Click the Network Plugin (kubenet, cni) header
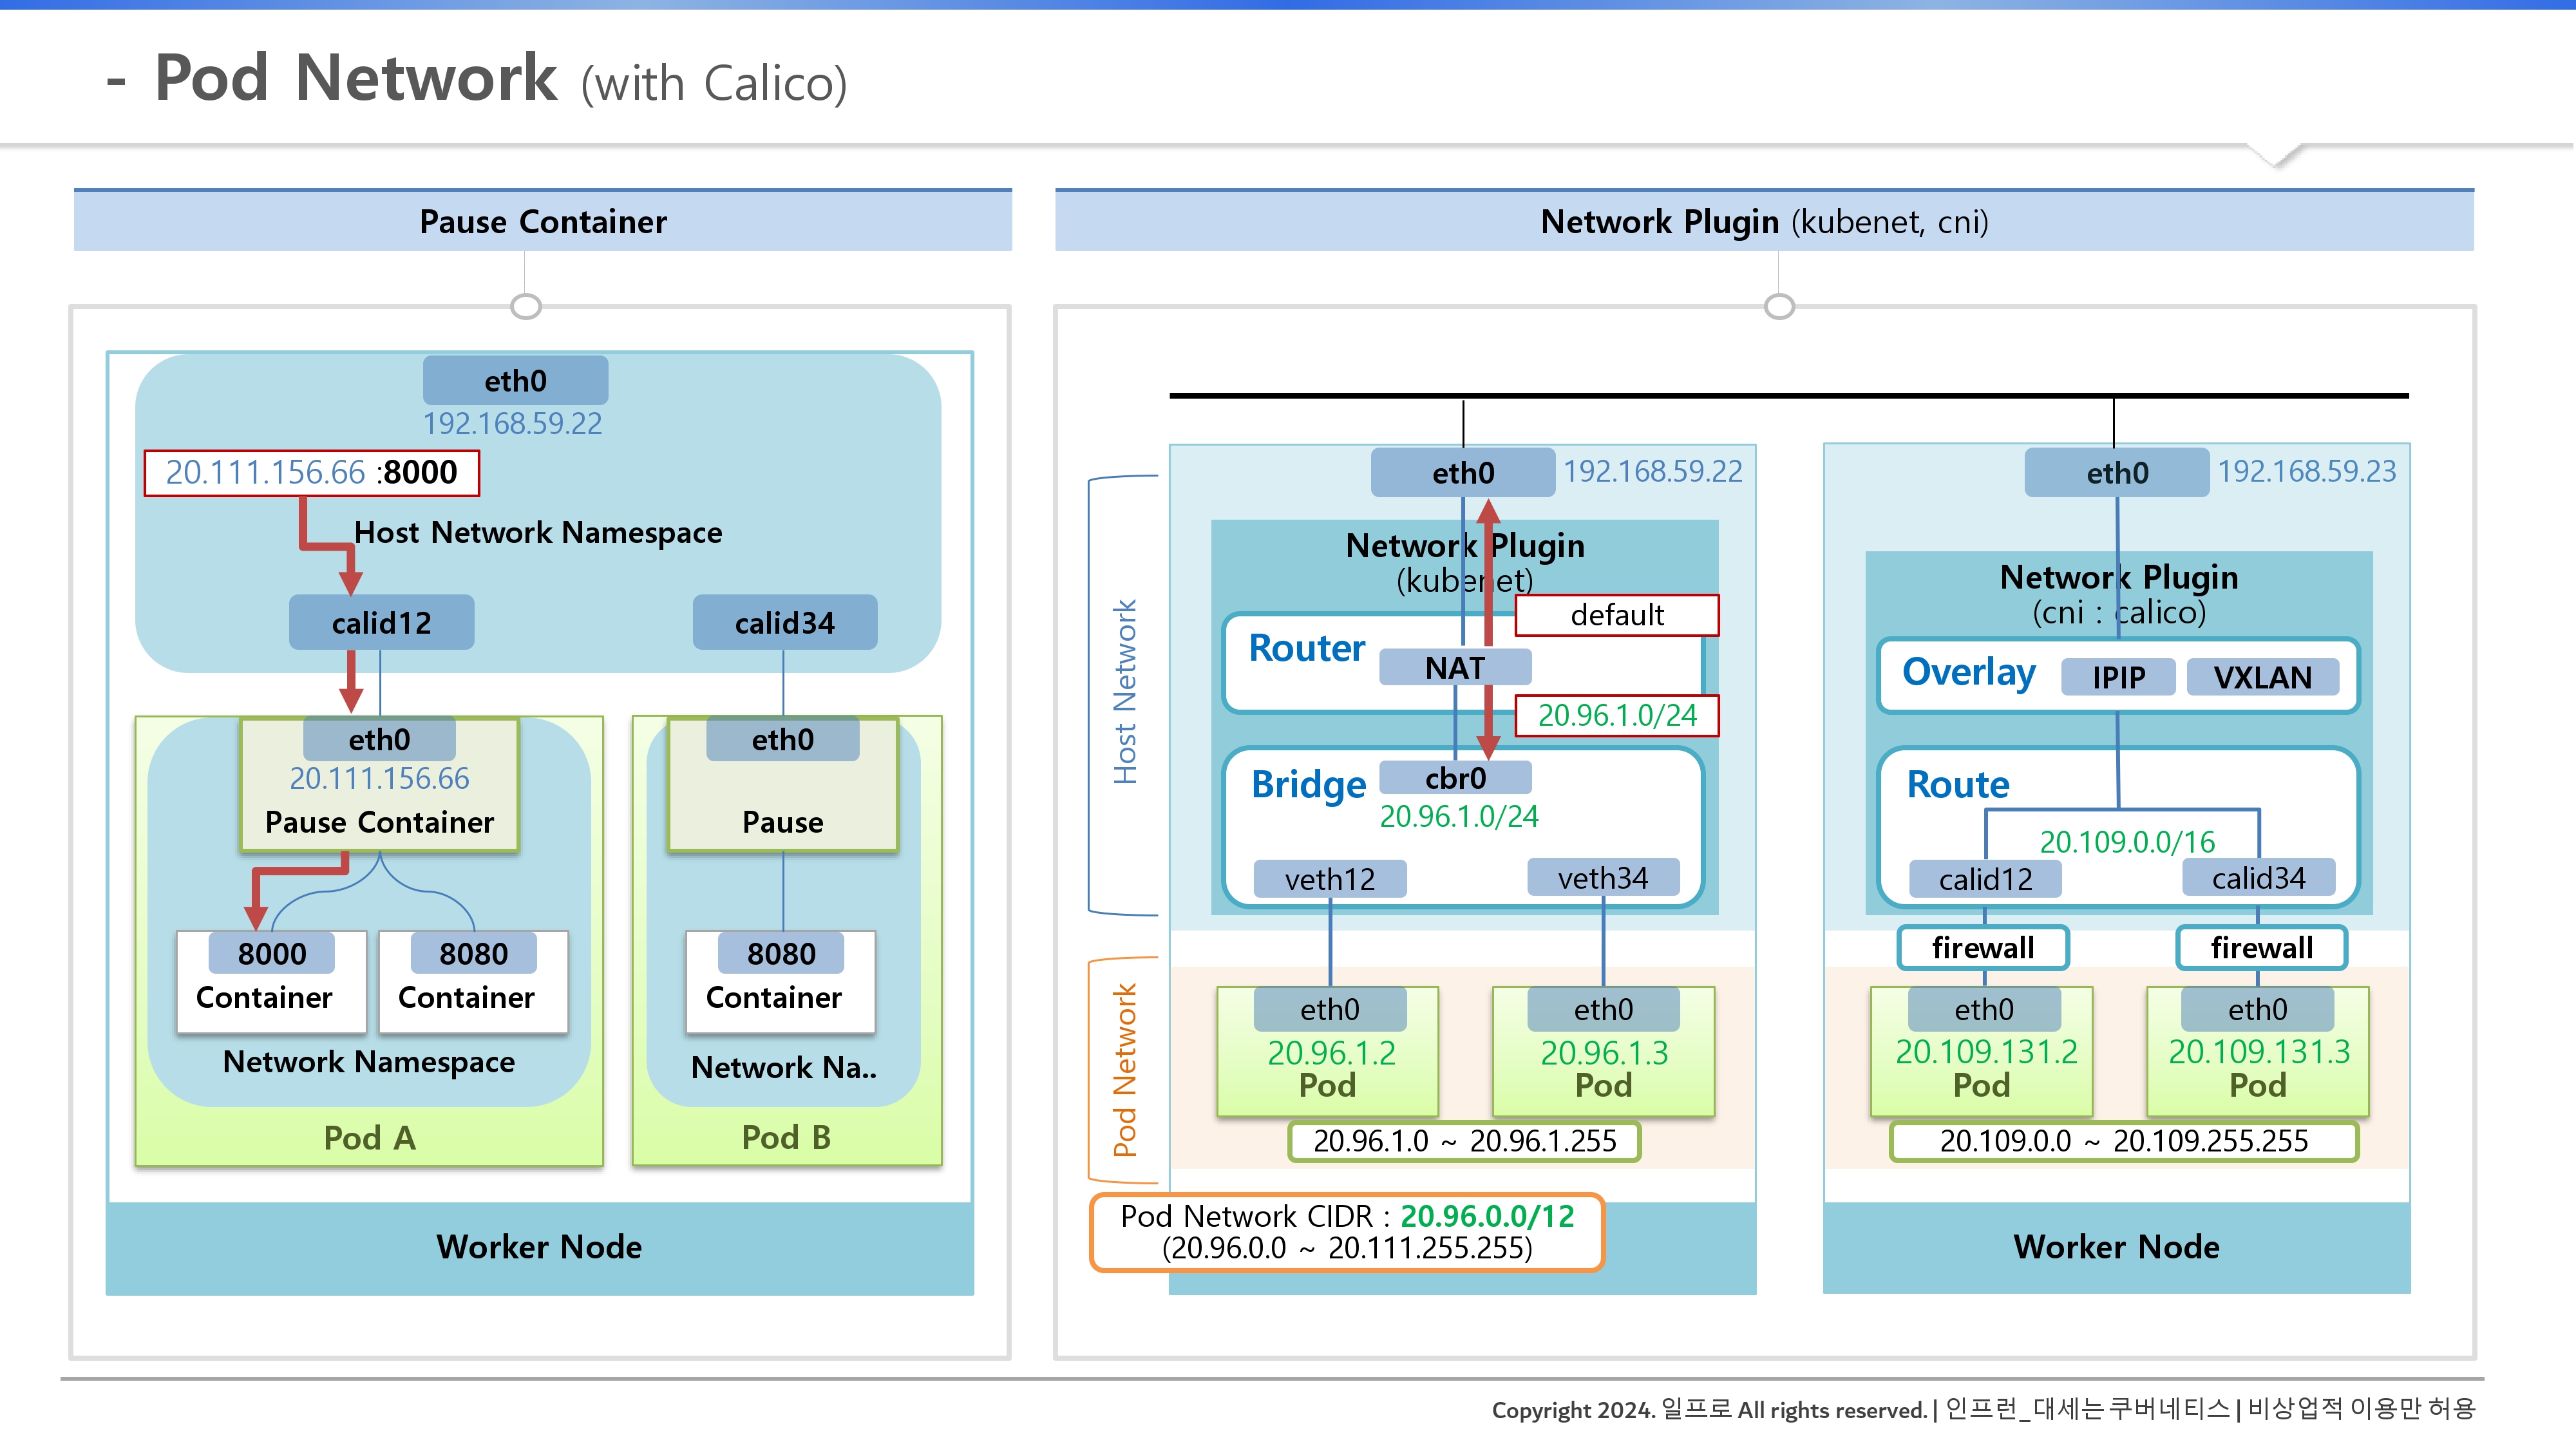 point(1764,221)
